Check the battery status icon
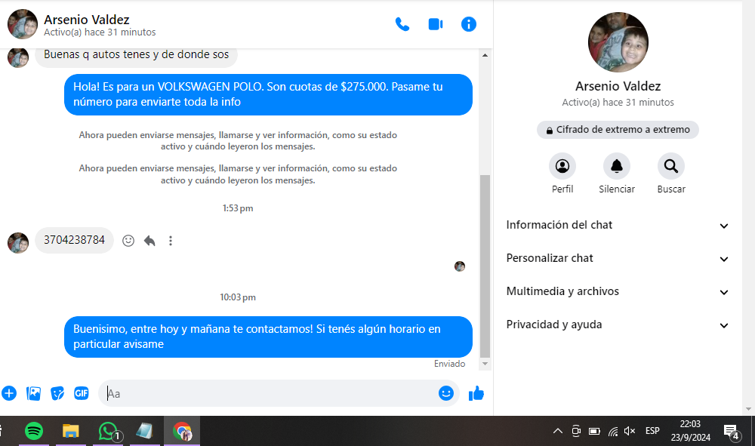The height and width of the screenshot is (446, 755). pyautogui.click(x=594, y=431)
